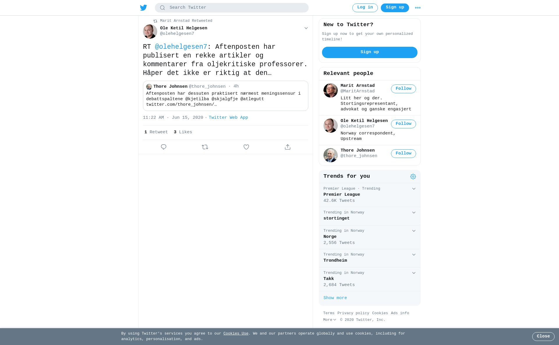Click the share tweet icon
The height and width of the screenshot is (345, 559).
288,147
